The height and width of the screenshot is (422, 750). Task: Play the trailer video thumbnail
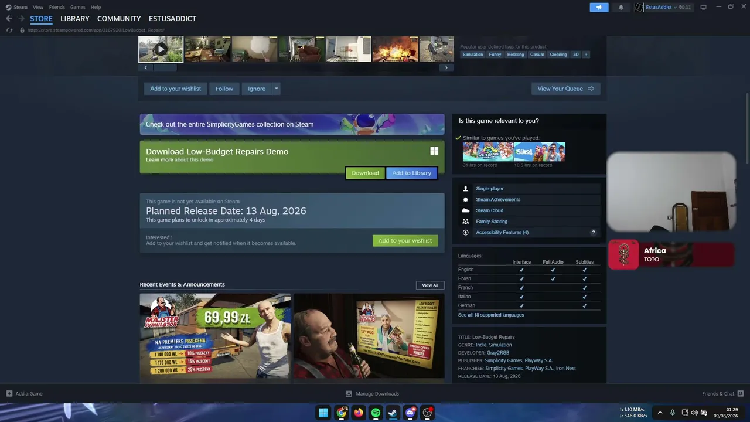tap(161, 49)
